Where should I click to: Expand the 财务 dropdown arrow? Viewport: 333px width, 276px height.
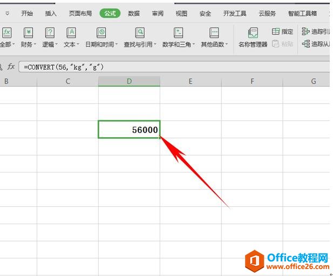[35, 44]
